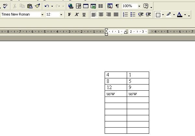
Task: Open formatting toolbar options arrow
Action: [189, 16]
